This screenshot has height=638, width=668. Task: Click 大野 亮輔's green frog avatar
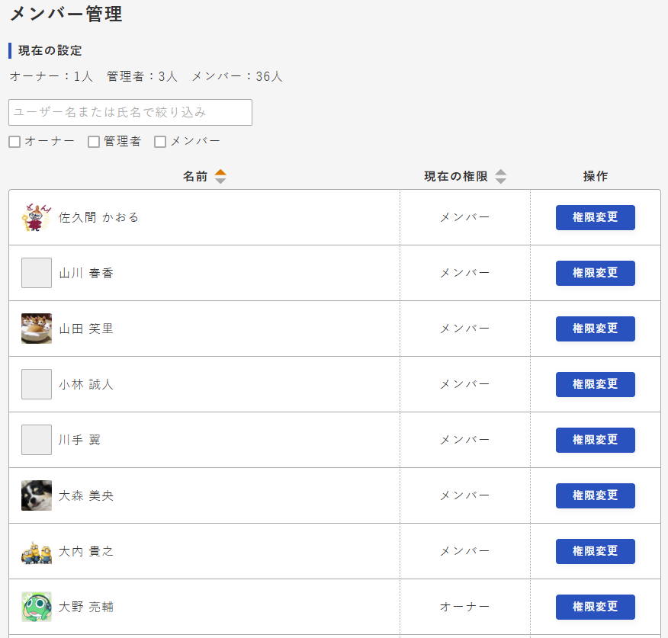point(37,607)
